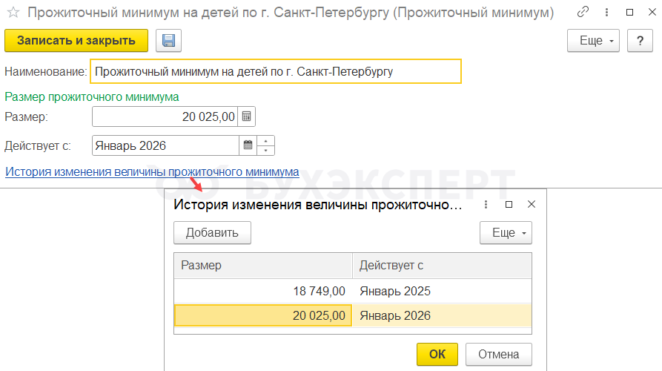Click into the Наименование text field

[274, 72]
